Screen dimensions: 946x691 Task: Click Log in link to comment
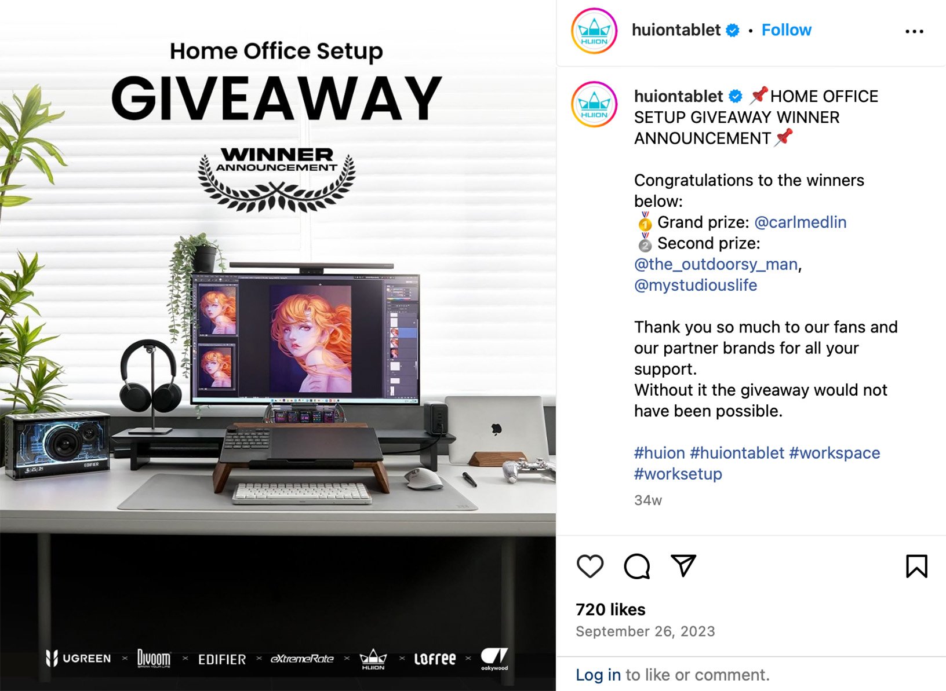(598, 675)
